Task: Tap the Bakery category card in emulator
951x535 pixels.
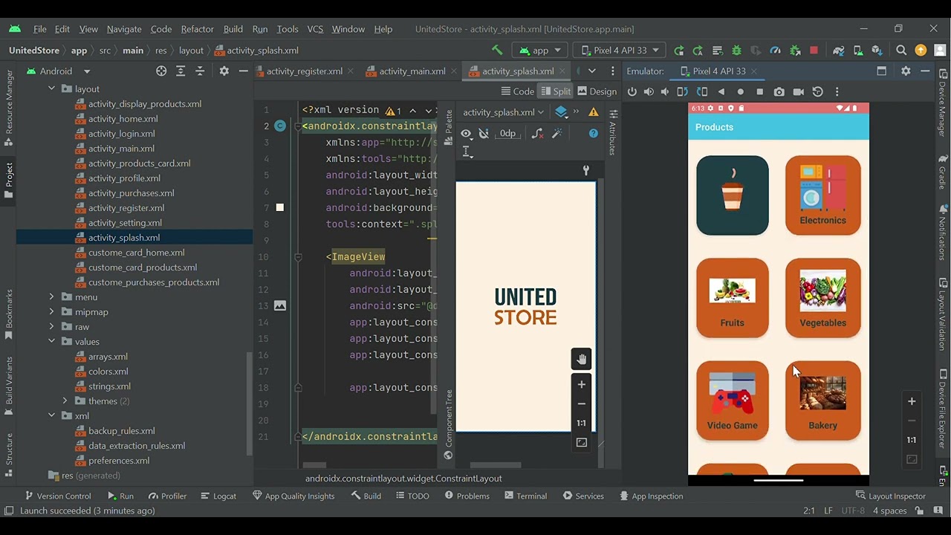Action: (x=823, y=401)
